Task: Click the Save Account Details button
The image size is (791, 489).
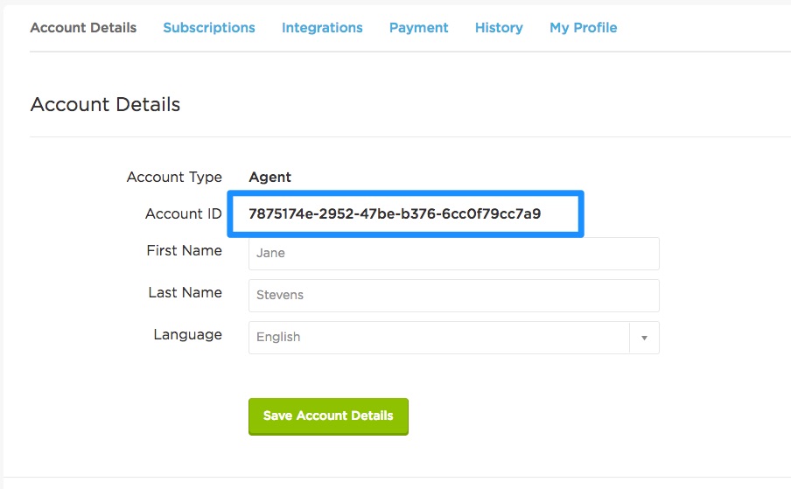Action: coord(328,416)
